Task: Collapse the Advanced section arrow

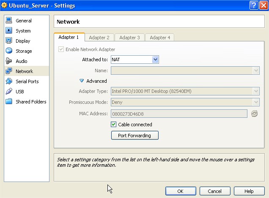Action: coord(82,81)
